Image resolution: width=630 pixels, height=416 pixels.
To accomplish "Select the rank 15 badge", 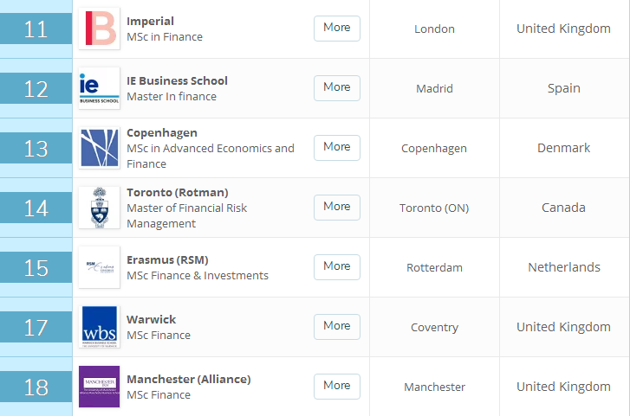I will [x=36, y=268].
